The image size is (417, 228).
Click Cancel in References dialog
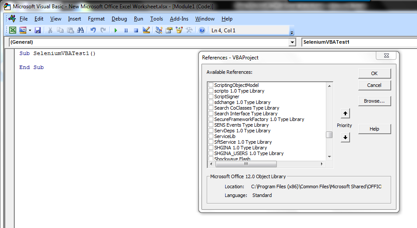[x=375, y=85]
